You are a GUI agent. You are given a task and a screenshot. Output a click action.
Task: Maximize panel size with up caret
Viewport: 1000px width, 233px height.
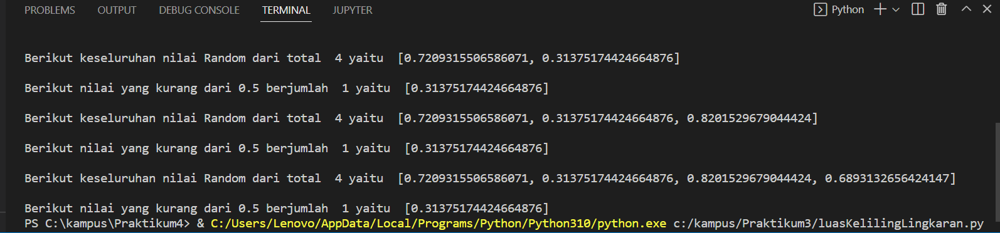tap(966, 9)
